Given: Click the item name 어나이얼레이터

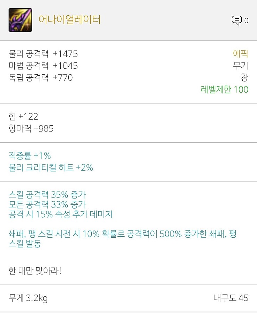Looking at the screenshot, I should tap(69, 20).
